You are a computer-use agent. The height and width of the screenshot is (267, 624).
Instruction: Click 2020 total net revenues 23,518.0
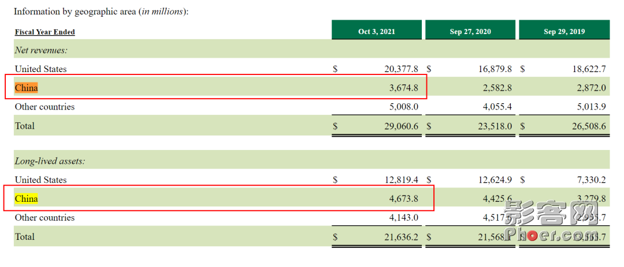(495, 126)
